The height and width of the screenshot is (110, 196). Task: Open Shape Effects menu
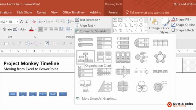[x=183, y=30]
